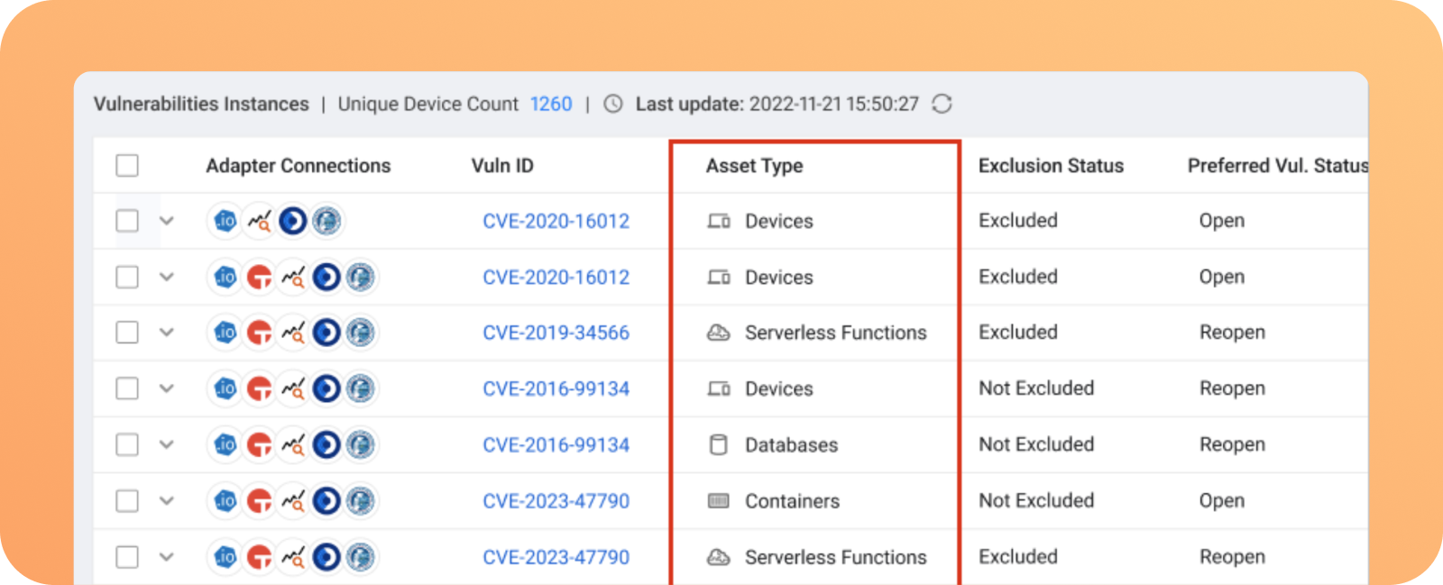1443x585 pixels.
Task: Click dark blue arrow adapter in Containers row
Action: (326, 500)
